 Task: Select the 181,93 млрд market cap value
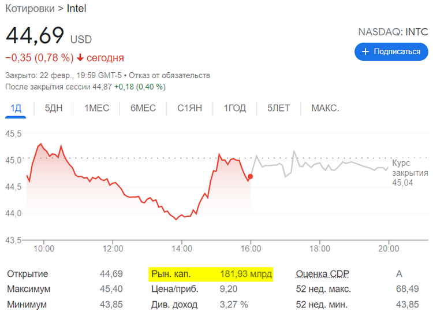(246, 274)
